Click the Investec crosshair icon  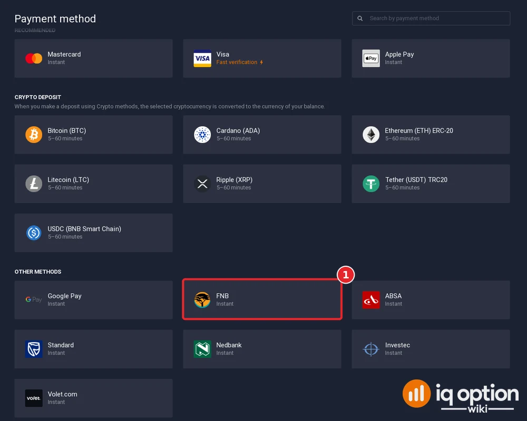[x=371, y=349]
